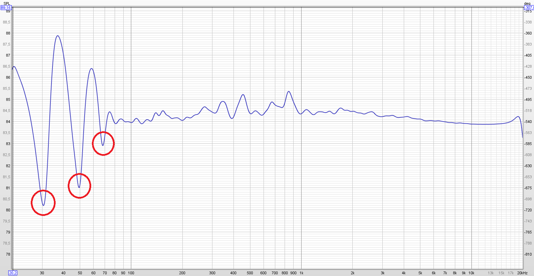Click the 30 frequency axis label
534x276 pixels.
42,273
